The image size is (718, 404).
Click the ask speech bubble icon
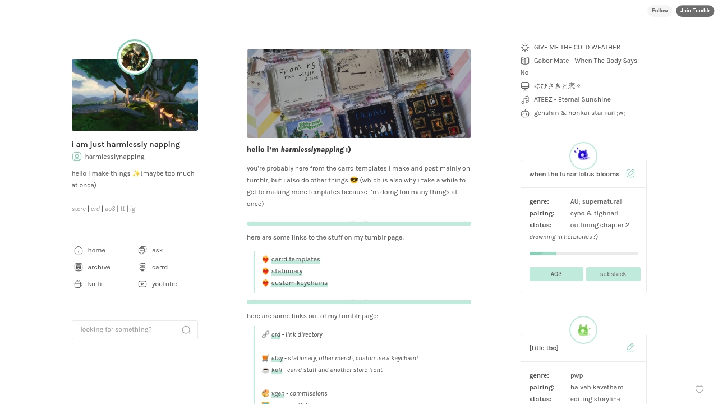[x=142, y=250]
